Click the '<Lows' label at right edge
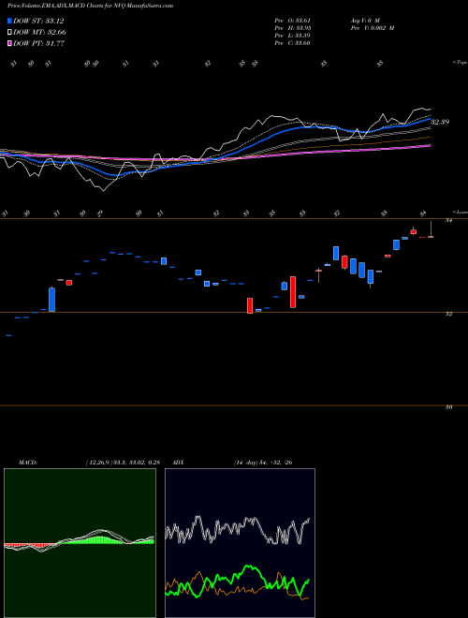Image resolution: width=468 pixels, height=618 pixels. [460, 212]
